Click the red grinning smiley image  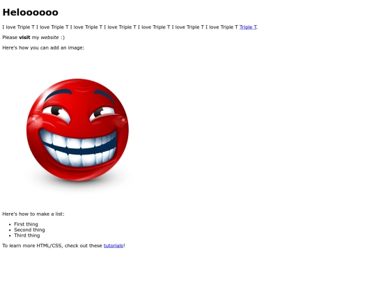coord(77,131)
